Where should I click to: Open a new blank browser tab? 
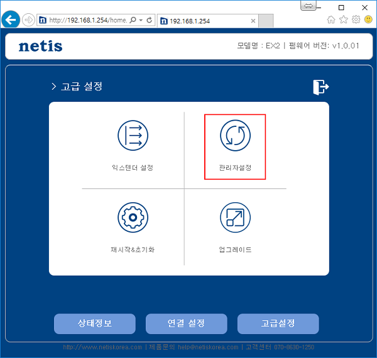266,21
